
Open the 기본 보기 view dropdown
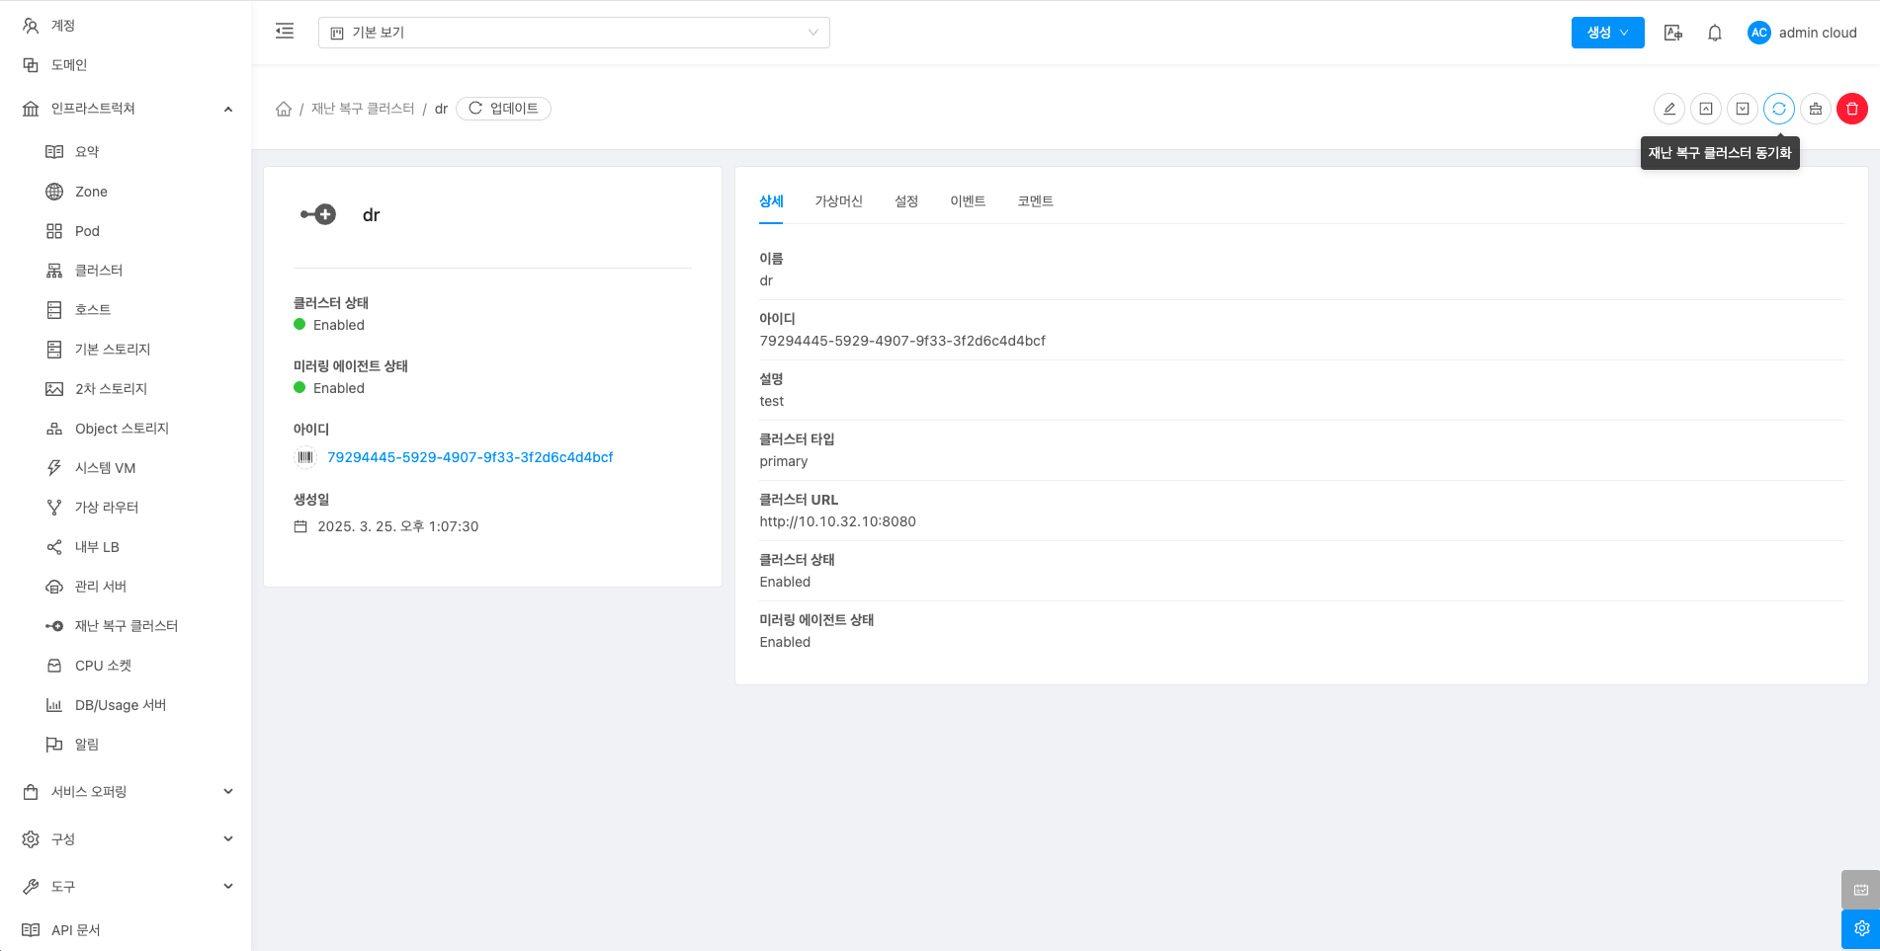tap(573, 33)
